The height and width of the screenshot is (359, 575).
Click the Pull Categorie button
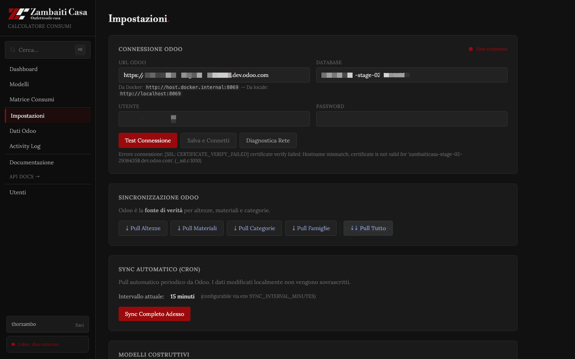tap(254, 228)
